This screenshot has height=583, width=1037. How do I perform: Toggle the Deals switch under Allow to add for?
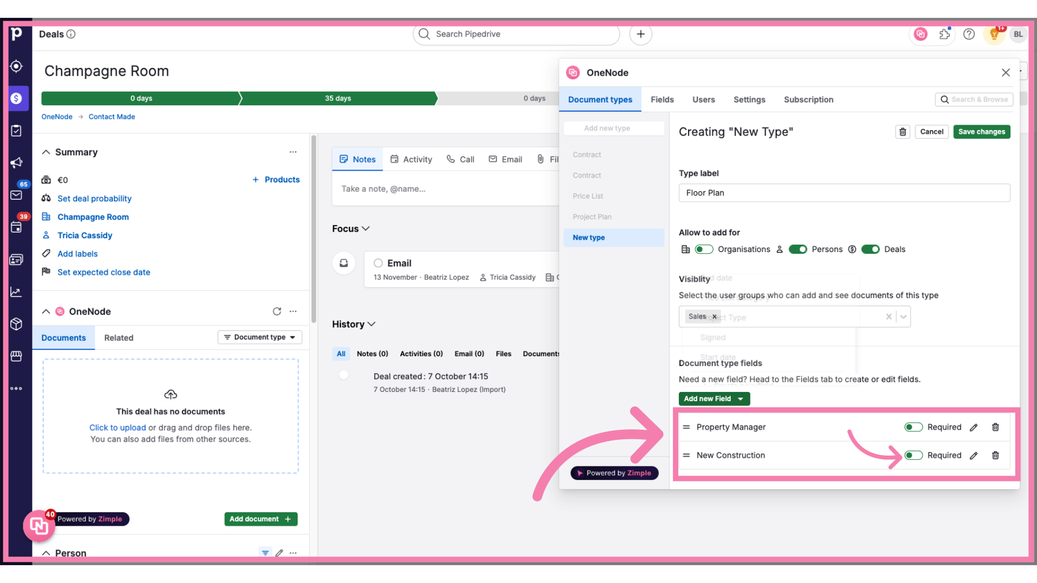(870, 249)
